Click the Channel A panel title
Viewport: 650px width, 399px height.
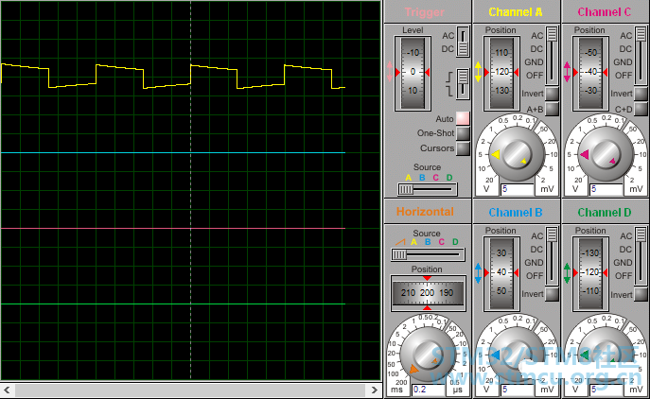pyautogui.click(x=516, y=12)
